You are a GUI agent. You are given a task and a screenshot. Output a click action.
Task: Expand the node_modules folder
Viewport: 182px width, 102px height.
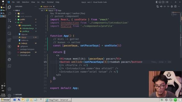[26, 16]
